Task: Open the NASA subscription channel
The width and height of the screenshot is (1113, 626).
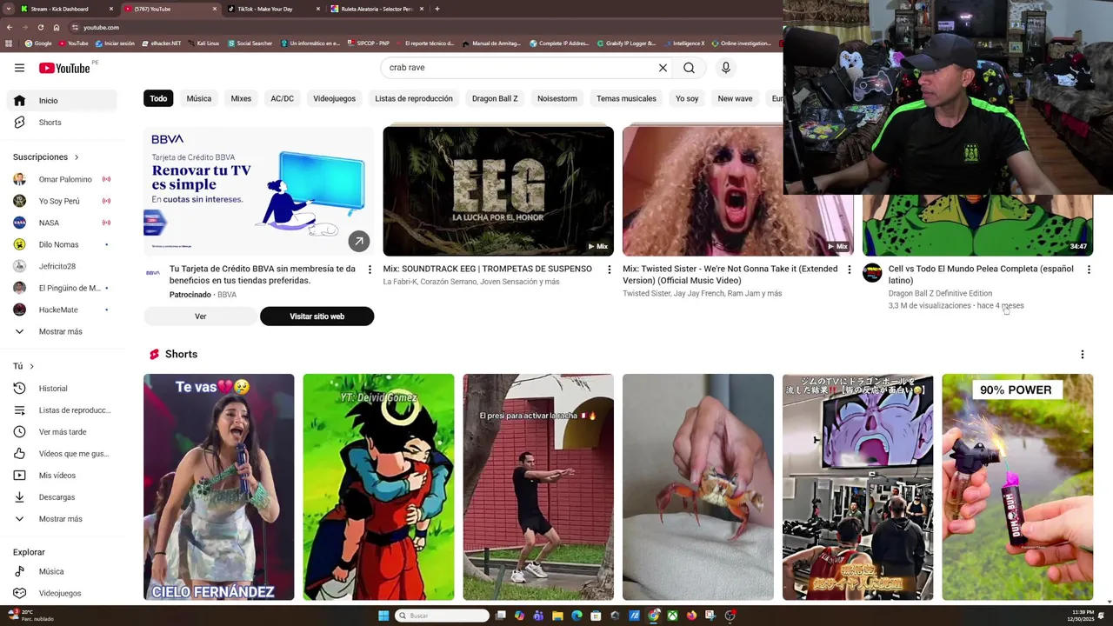Action: tap(61, 223)
